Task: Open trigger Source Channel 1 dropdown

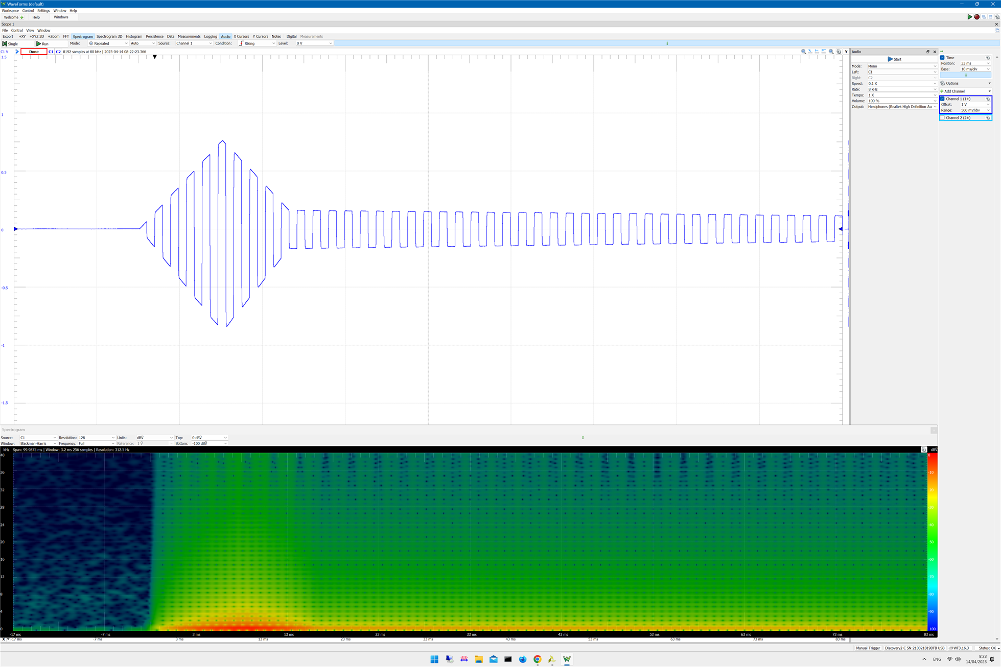Action: pos(194,43)
